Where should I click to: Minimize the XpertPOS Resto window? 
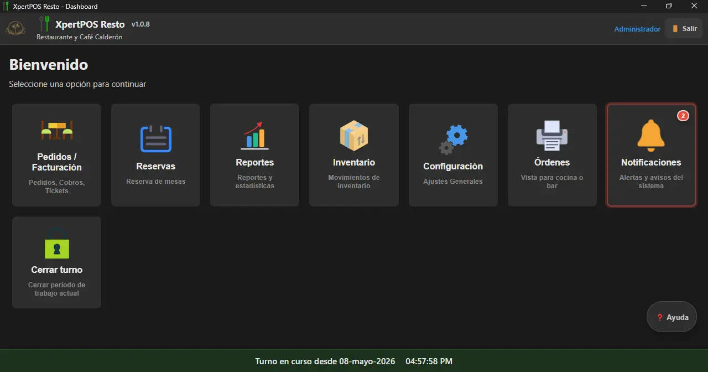tap(644, 6)
